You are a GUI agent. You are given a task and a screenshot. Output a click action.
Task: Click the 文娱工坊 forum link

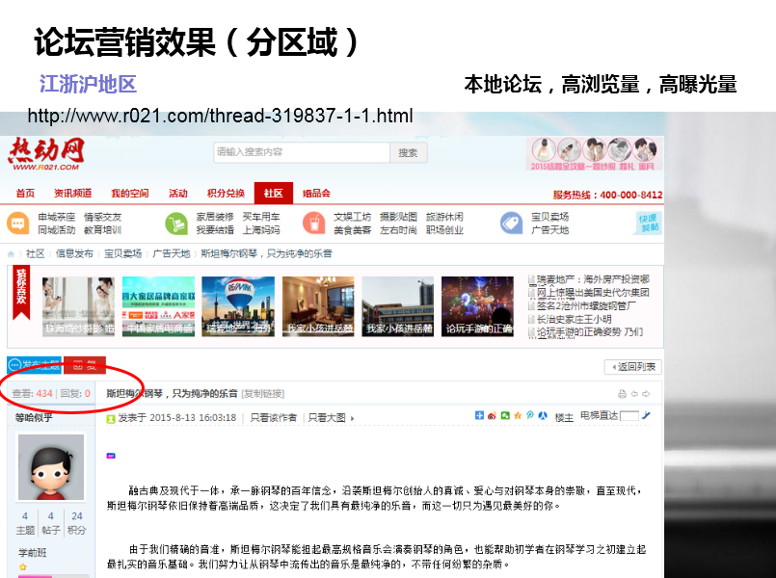coord(353,217)
